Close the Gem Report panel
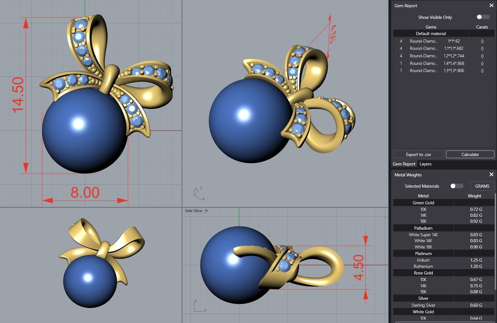Screen dimensions: 497x323 click(491, 6)
